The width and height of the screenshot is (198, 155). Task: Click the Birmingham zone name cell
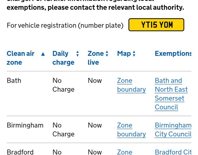point(25,125)
